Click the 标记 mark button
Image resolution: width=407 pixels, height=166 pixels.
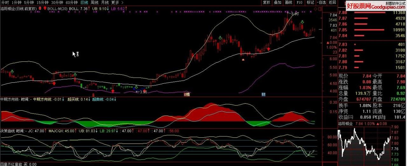tap(310, 2)
